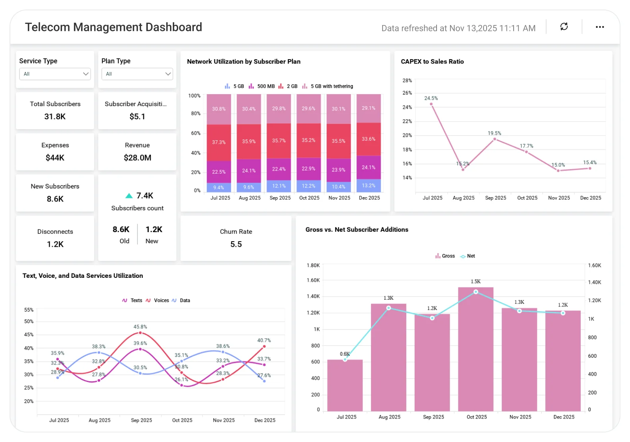Image resolution: width=630 pixels, height=442 pixels.
Task: Click the Aug 2025 gross bar labeled 1.3K
Action: click(388, 358)
